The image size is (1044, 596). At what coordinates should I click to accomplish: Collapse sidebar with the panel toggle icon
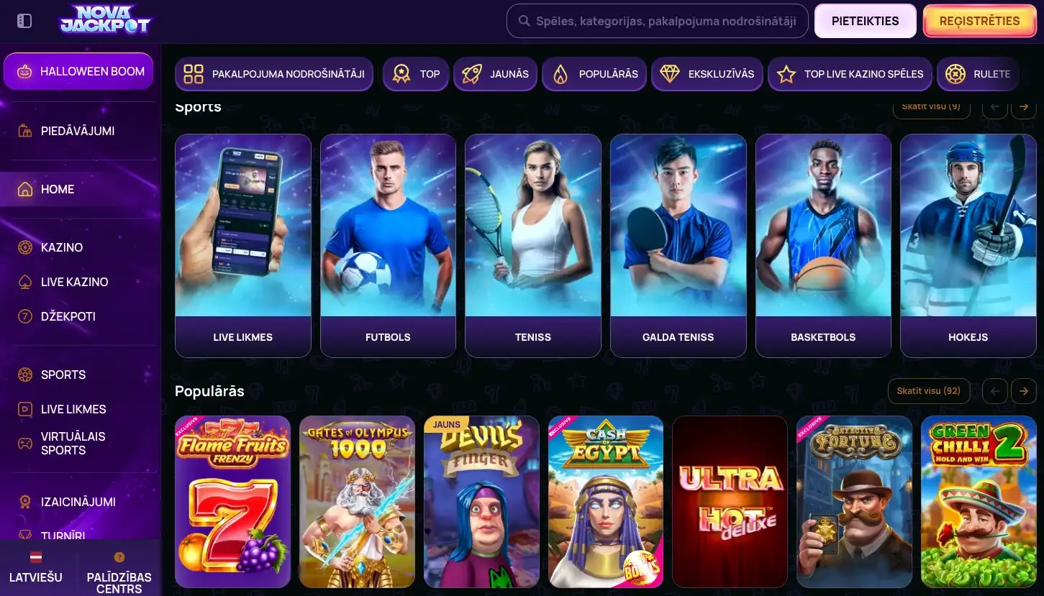(24, 21)
